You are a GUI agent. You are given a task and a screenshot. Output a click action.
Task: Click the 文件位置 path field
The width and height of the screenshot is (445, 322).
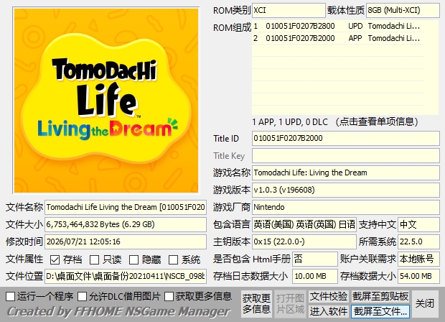point(126,276)
